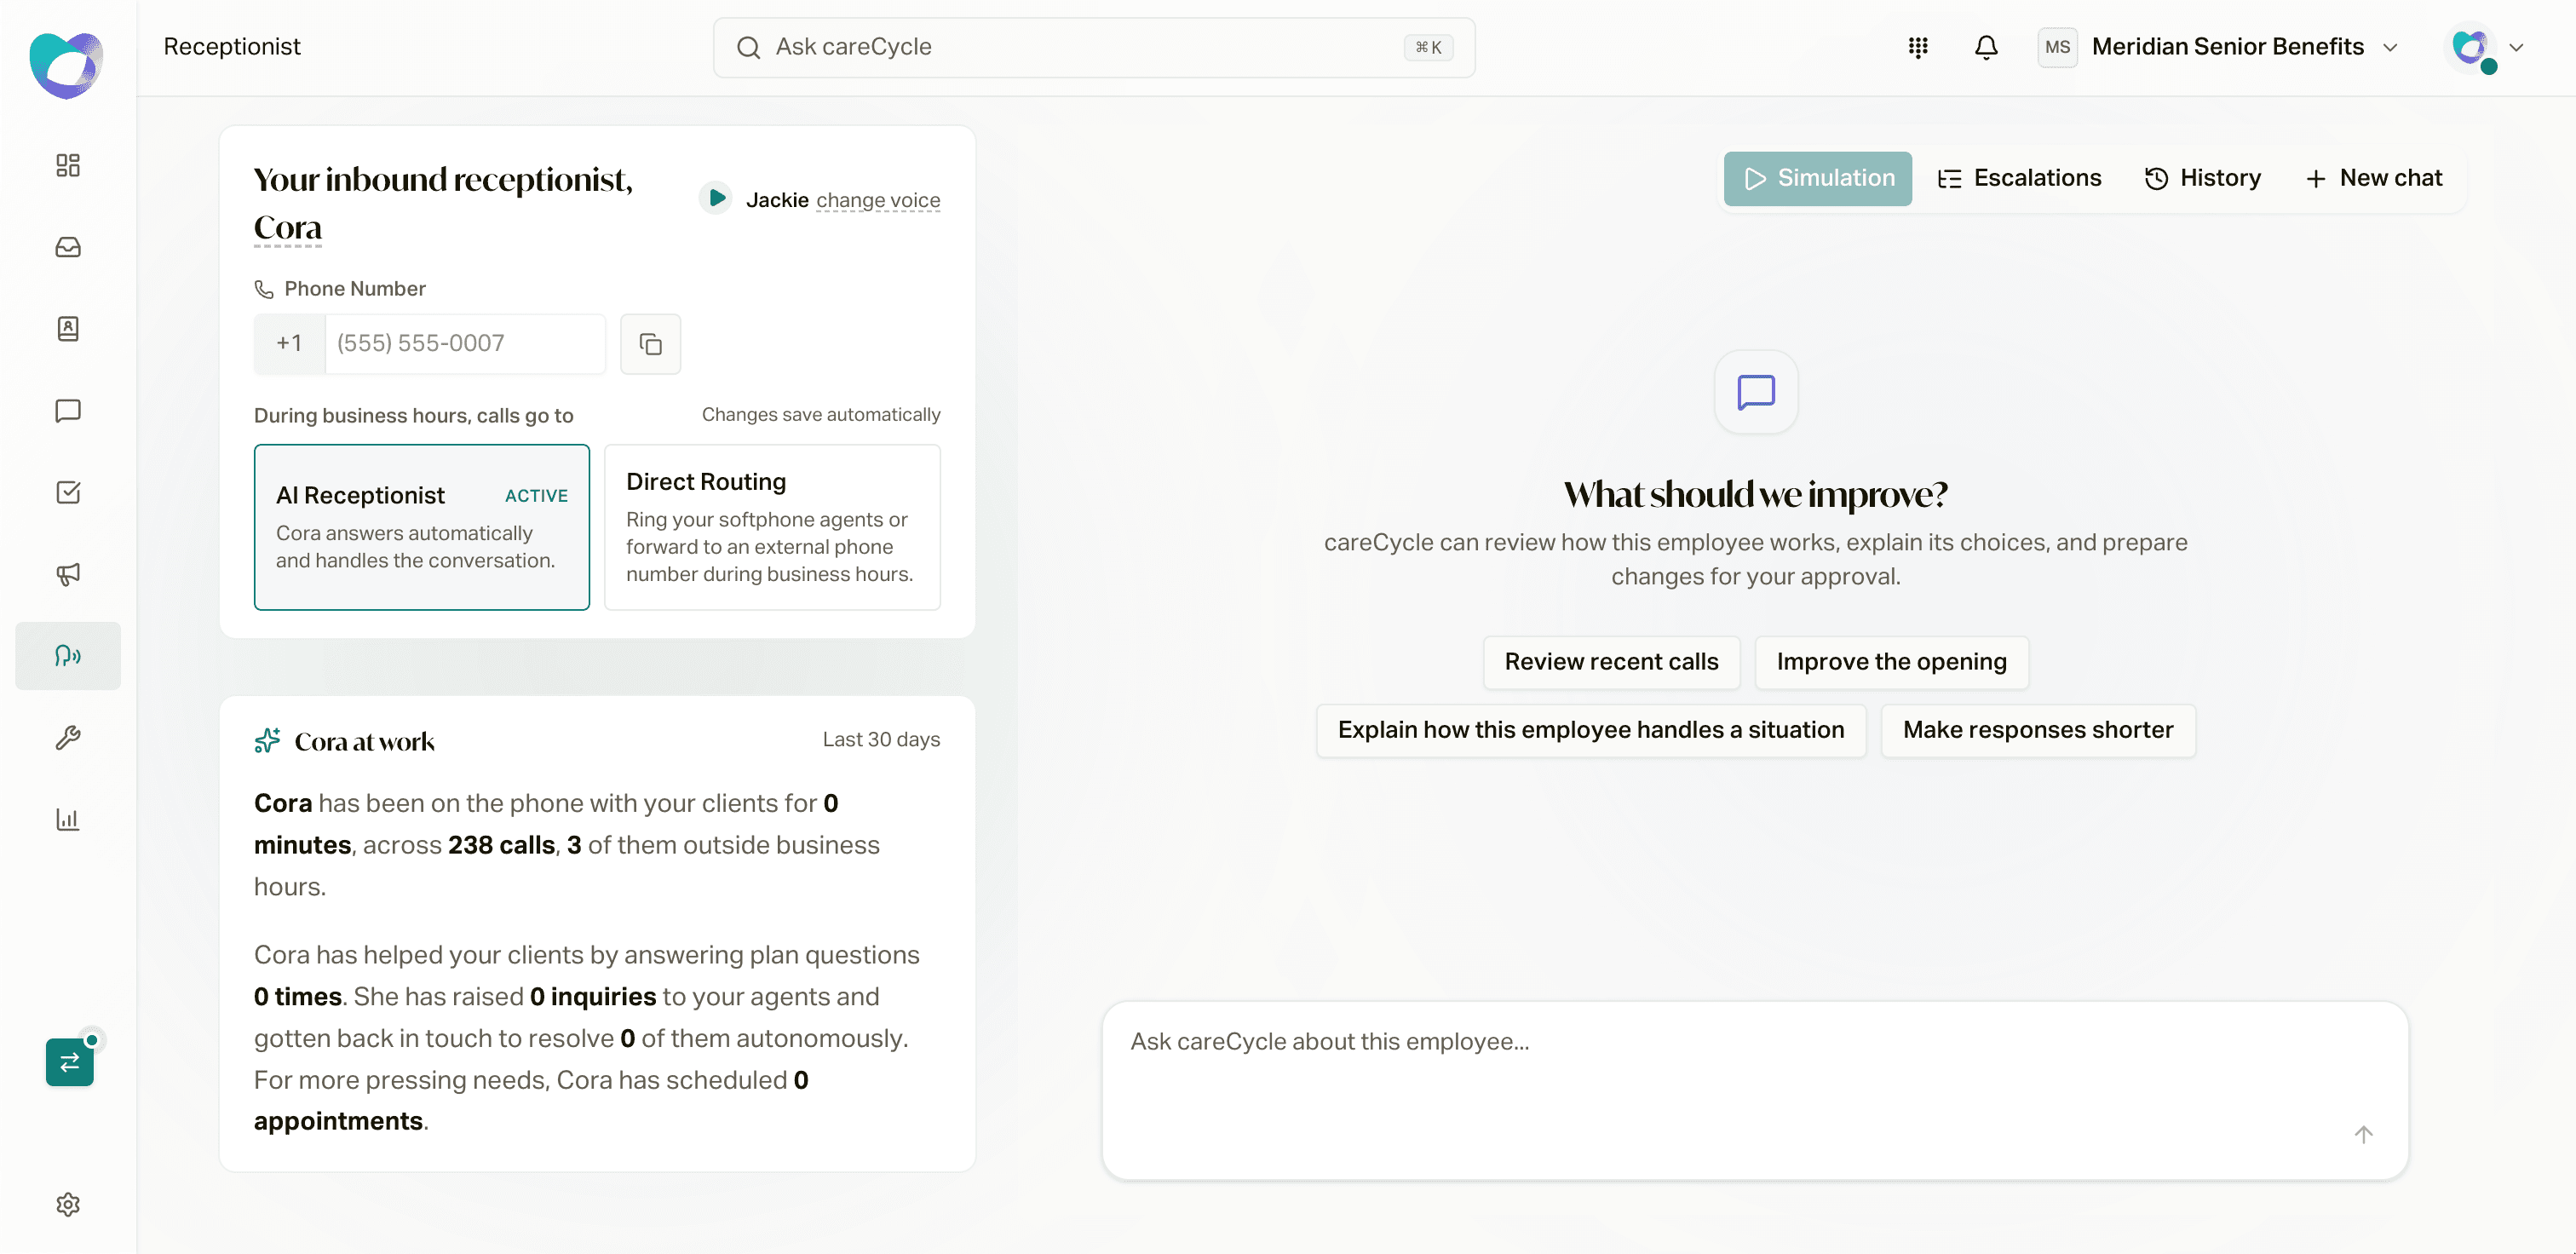2576x1254 pixels.
Task: Click Explain how this employee handles a situation
Action: (1591, 730)
